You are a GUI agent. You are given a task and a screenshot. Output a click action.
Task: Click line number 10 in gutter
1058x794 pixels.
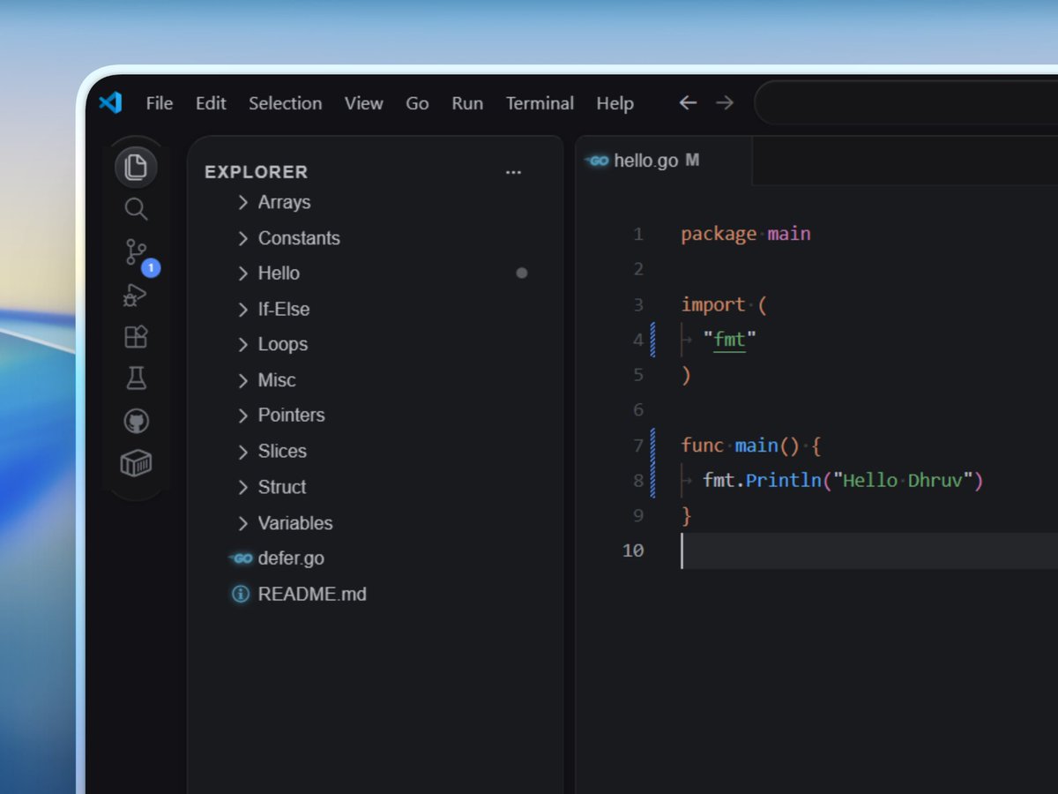tap(633, 551)
